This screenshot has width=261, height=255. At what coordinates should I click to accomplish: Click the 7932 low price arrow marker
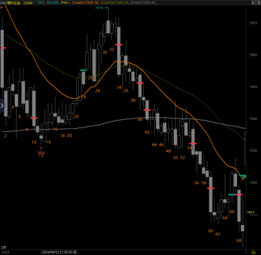pyautogui.click(x=41, y=150)
